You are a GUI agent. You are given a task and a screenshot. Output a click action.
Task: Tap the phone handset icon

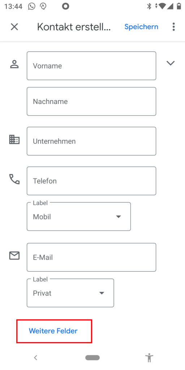(14, 179)
